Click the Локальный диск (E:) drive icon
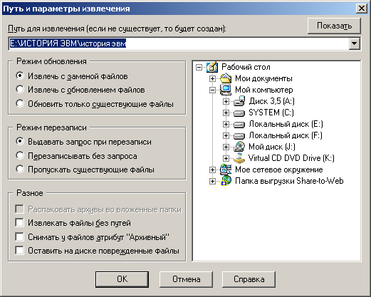371x297 pixels. point(239,125)
